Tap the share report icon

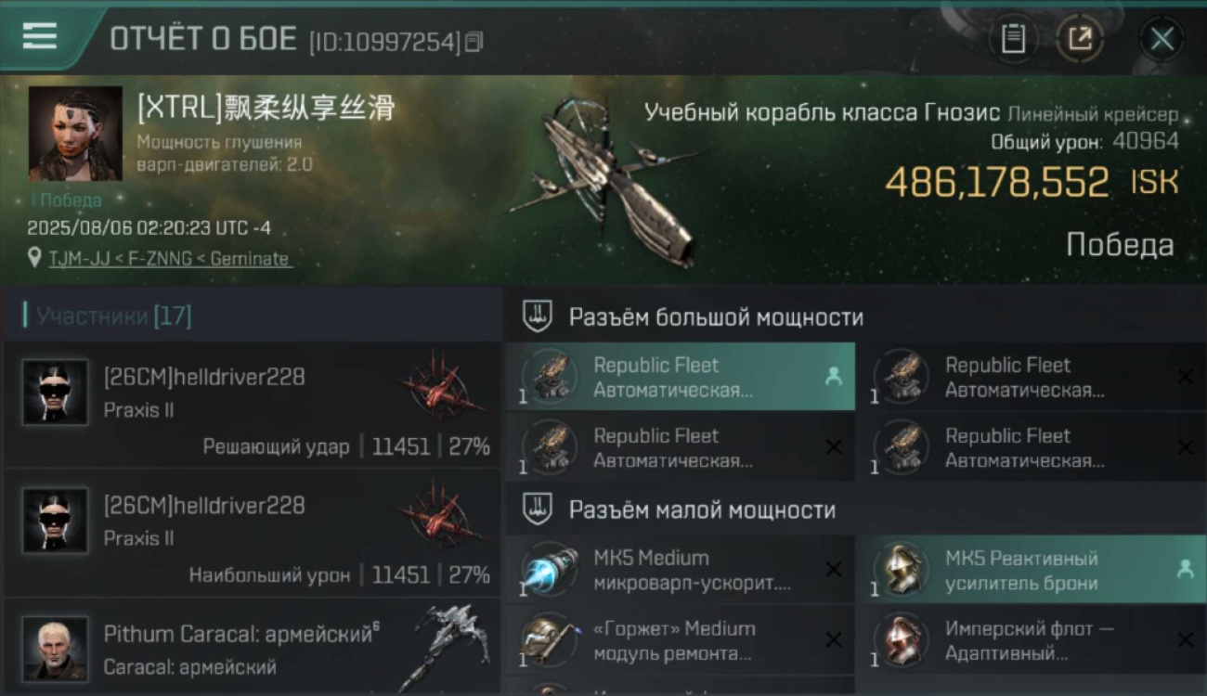click(1080, 39)
